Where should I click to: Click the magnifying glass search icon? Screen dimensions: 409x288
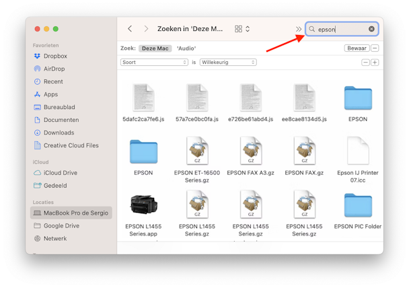click(x=311, y=29)
